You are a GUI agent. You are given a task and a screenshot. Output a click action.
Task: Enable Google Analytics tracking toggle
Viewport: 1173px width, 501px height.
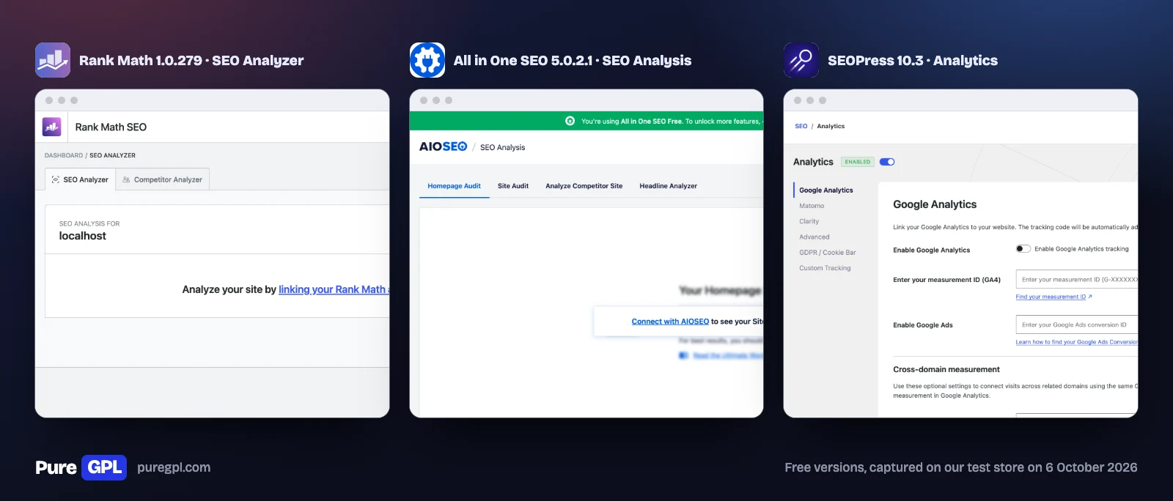pos(1023,249)
